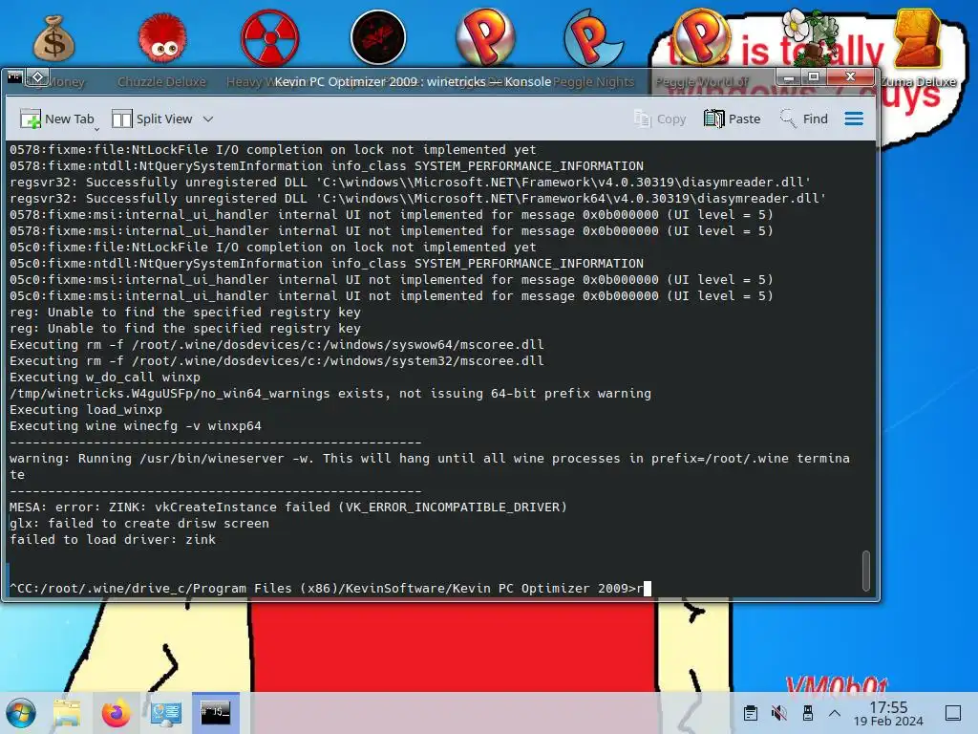Click the Copy toolbar button

tap(659, 119)
